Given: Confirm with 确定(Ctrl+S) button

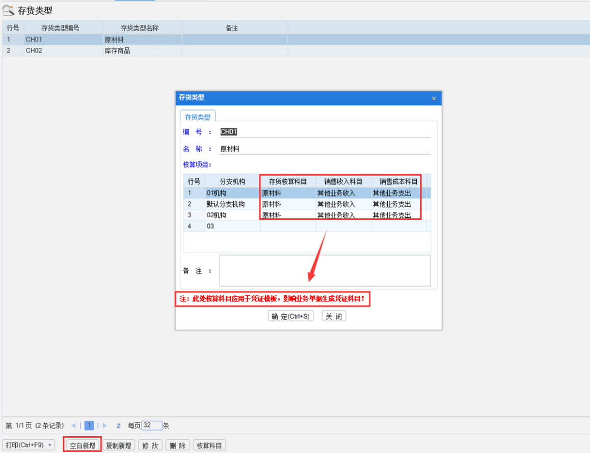Looking at the screenshot, I should point(290,316).
